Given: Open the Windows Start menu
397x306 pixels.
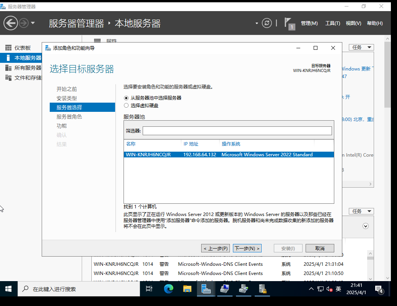Looking at the screenshot, I should [x=8, y=289].
